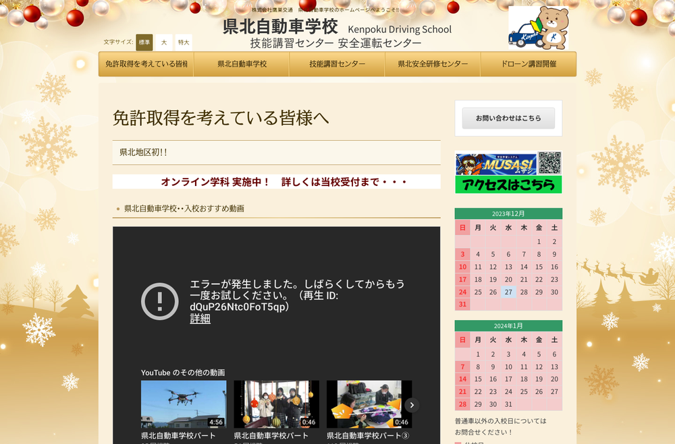The height and width of the screenshot is (444, 675).
Task: Click 土 header in the January calendar
Action: (554, 340)
